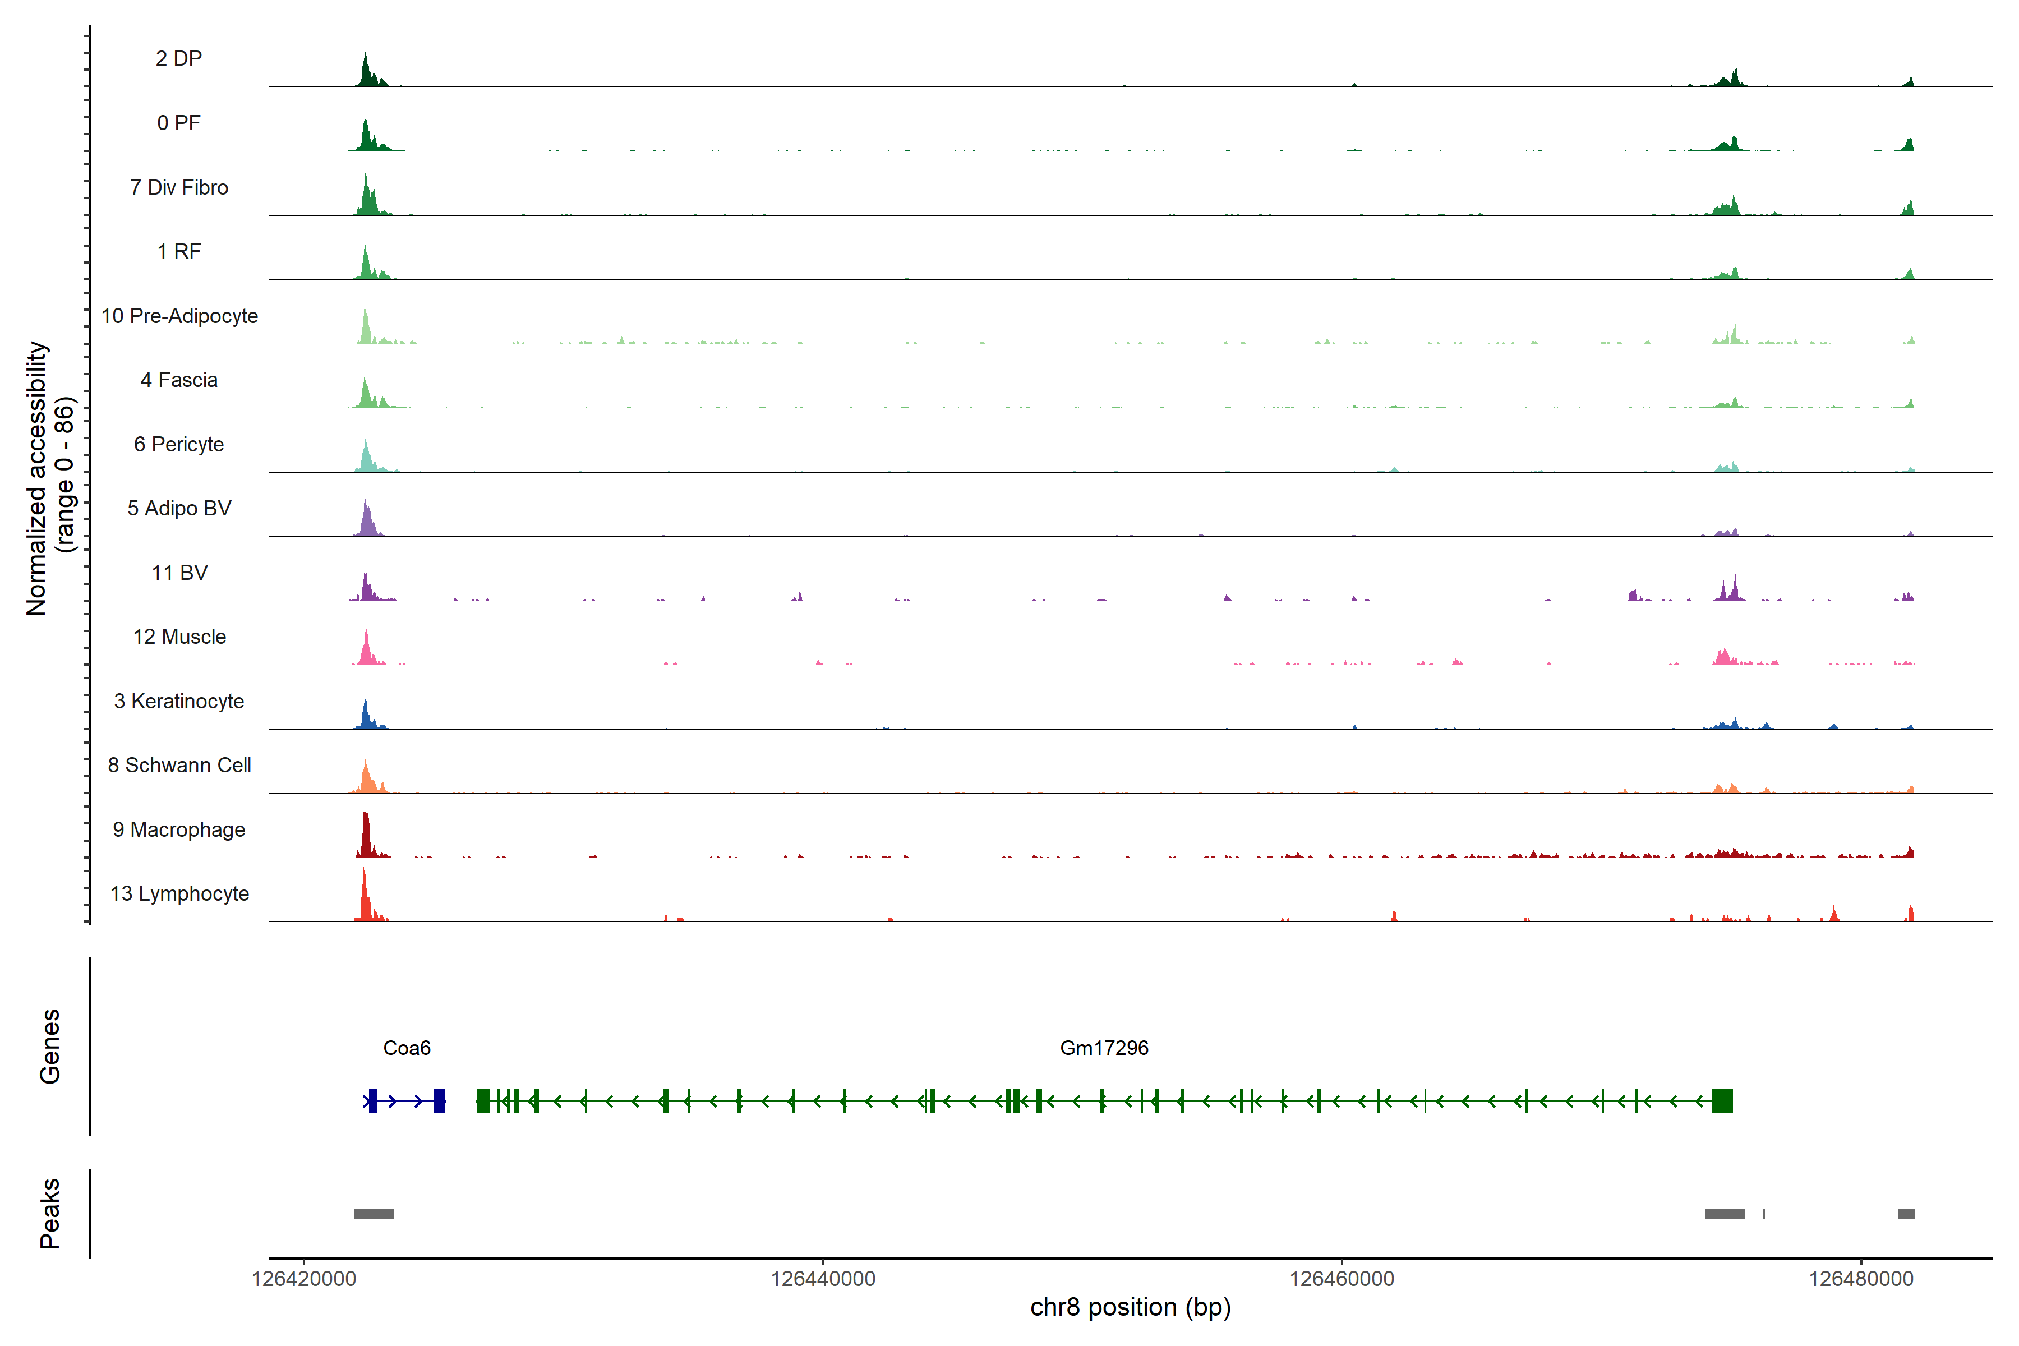Click the Gm17296 gene name label

coord(1104,1047)
